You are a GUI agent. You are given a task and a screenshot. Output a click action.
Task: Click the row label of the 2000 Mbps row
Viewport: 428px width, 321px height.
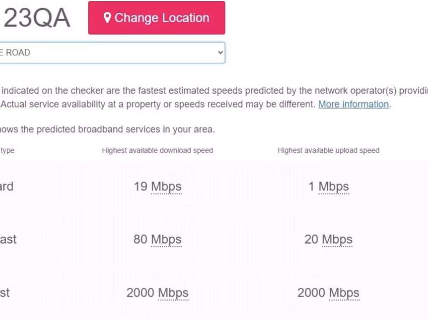click(5, 293)
